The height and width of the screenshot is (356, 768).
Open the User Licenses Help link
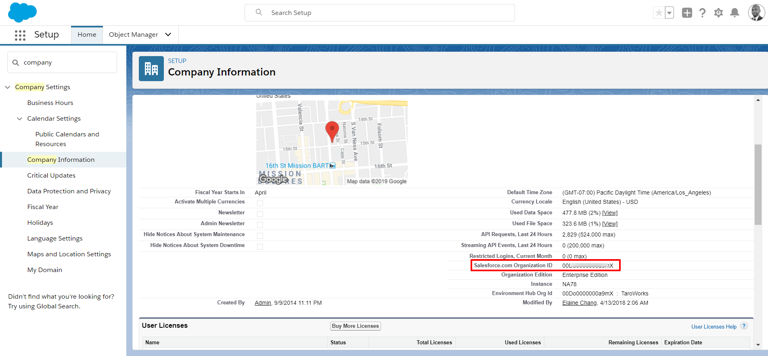coord(714,327)
